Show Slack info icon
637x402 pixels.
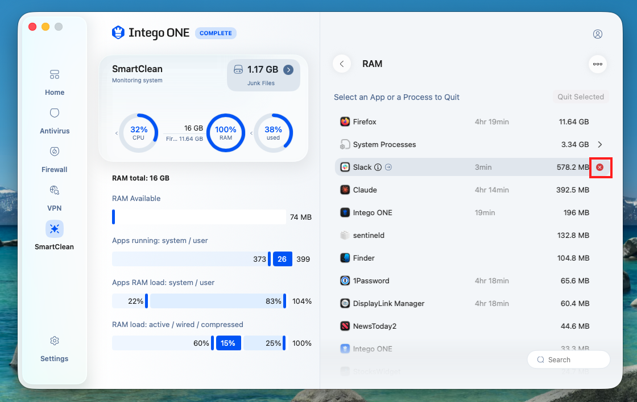(x=378, y=167)
